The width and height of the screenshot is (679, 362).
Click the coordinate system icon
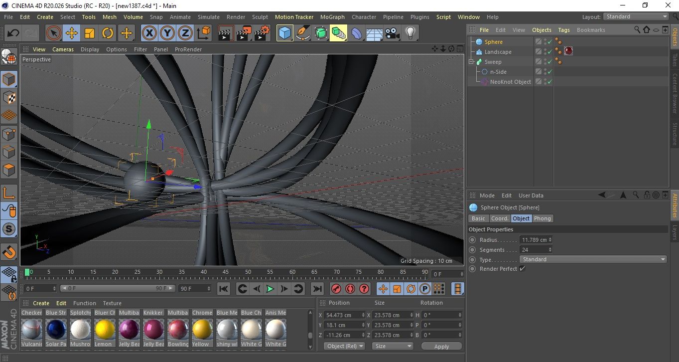click(204, 33)
